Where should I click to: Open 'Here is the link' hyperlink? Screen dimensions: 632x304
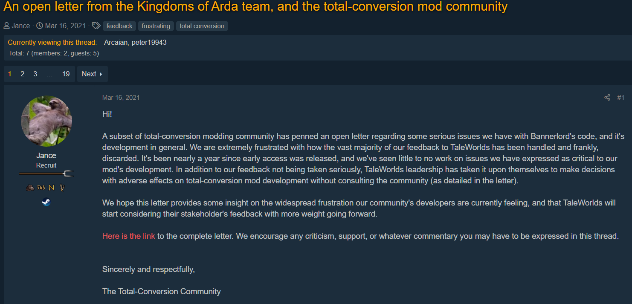click(x=129, y=236)
